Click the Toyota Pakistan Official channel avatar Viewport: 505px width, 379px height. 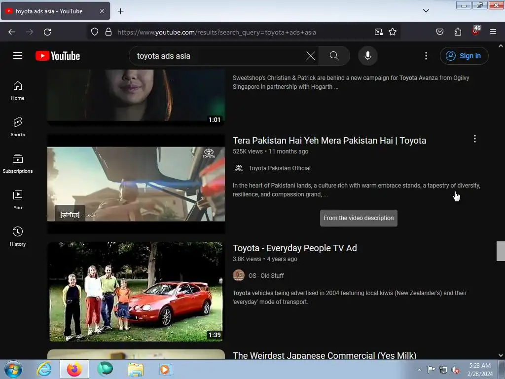(239, 168)
